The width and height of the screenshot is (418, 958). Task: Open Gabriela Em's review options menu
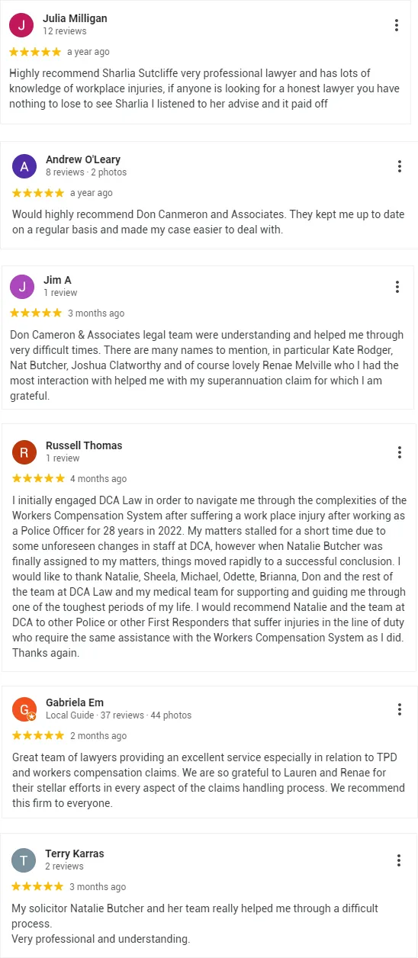pyautogui.click(x=400, y=709)
